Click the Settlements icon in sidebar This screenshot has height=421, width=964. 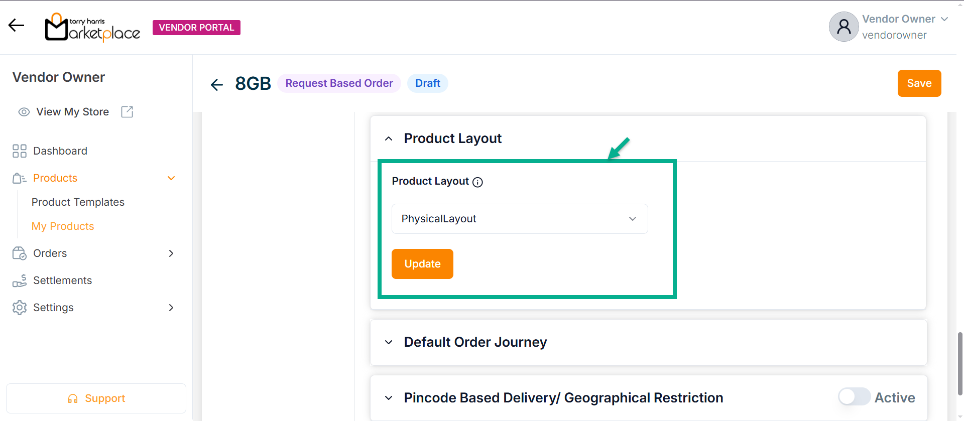coord(20,280)
